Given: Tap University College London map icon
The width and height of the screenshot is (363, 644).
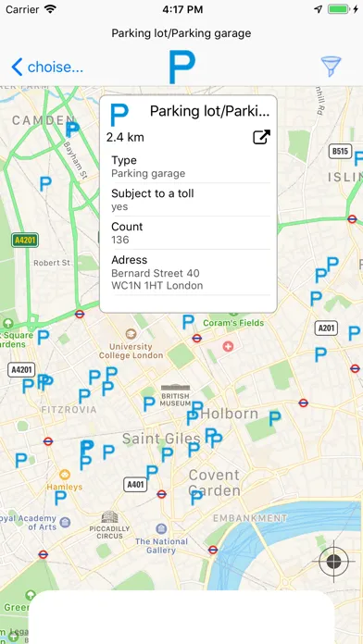Looking at the screenshot, I should 131,333.
